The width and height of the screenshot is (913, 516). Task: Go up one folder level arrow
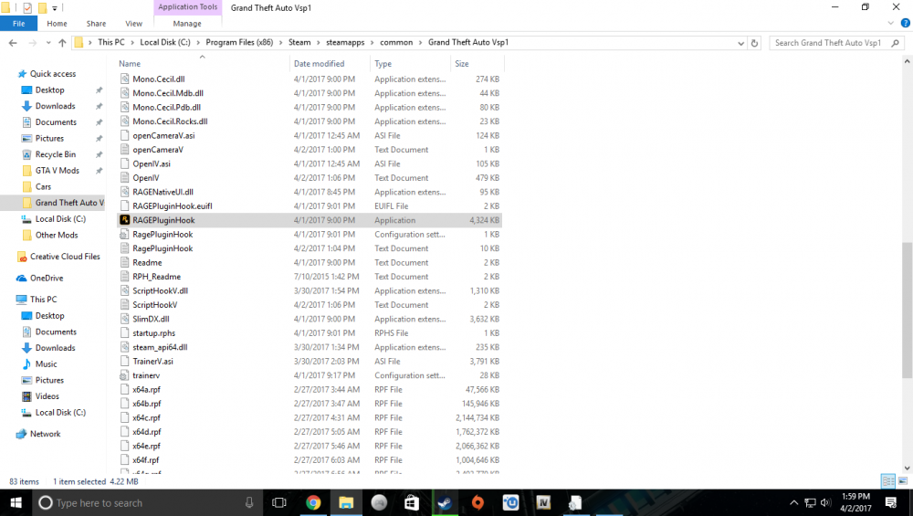pyautogui.click(x=62, y=43)
